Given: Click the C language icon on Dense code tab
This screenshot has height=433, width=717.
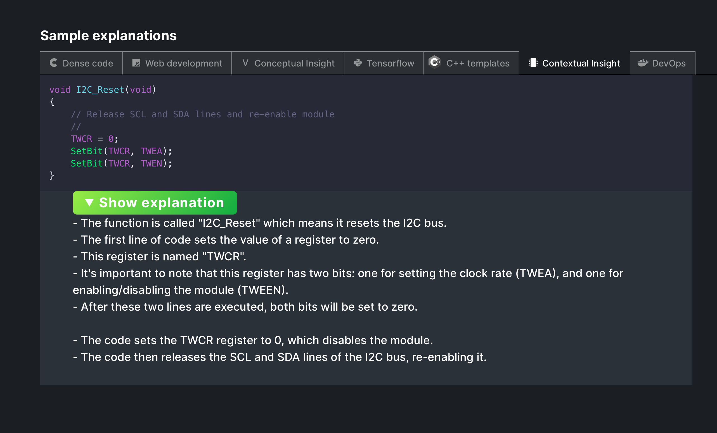Looking at the screenshot, I should tap(54, 63).
